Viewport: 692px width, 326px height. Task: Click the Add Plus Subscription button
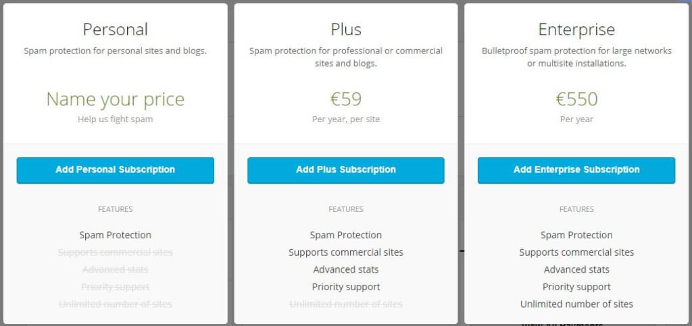tap(345, 170)
